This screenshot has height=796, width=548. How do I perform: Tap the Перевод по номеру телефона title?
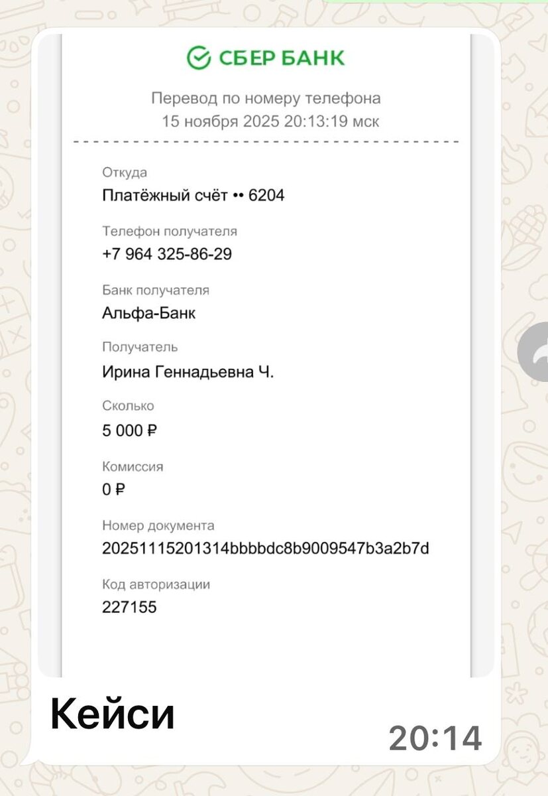[266, 99]
